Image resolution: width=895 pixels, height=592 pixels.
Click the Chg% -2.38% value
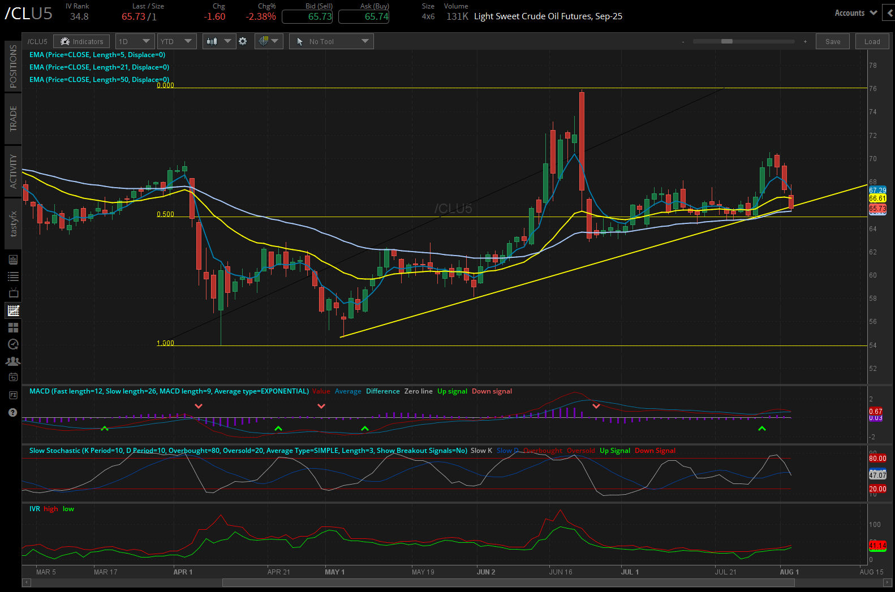coord(261,17)
